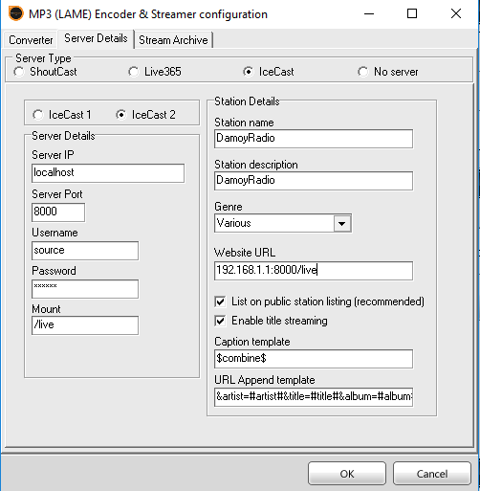Click the Station Details group label
The width and height of the screenshot is (480, 491).
[247, 101]
